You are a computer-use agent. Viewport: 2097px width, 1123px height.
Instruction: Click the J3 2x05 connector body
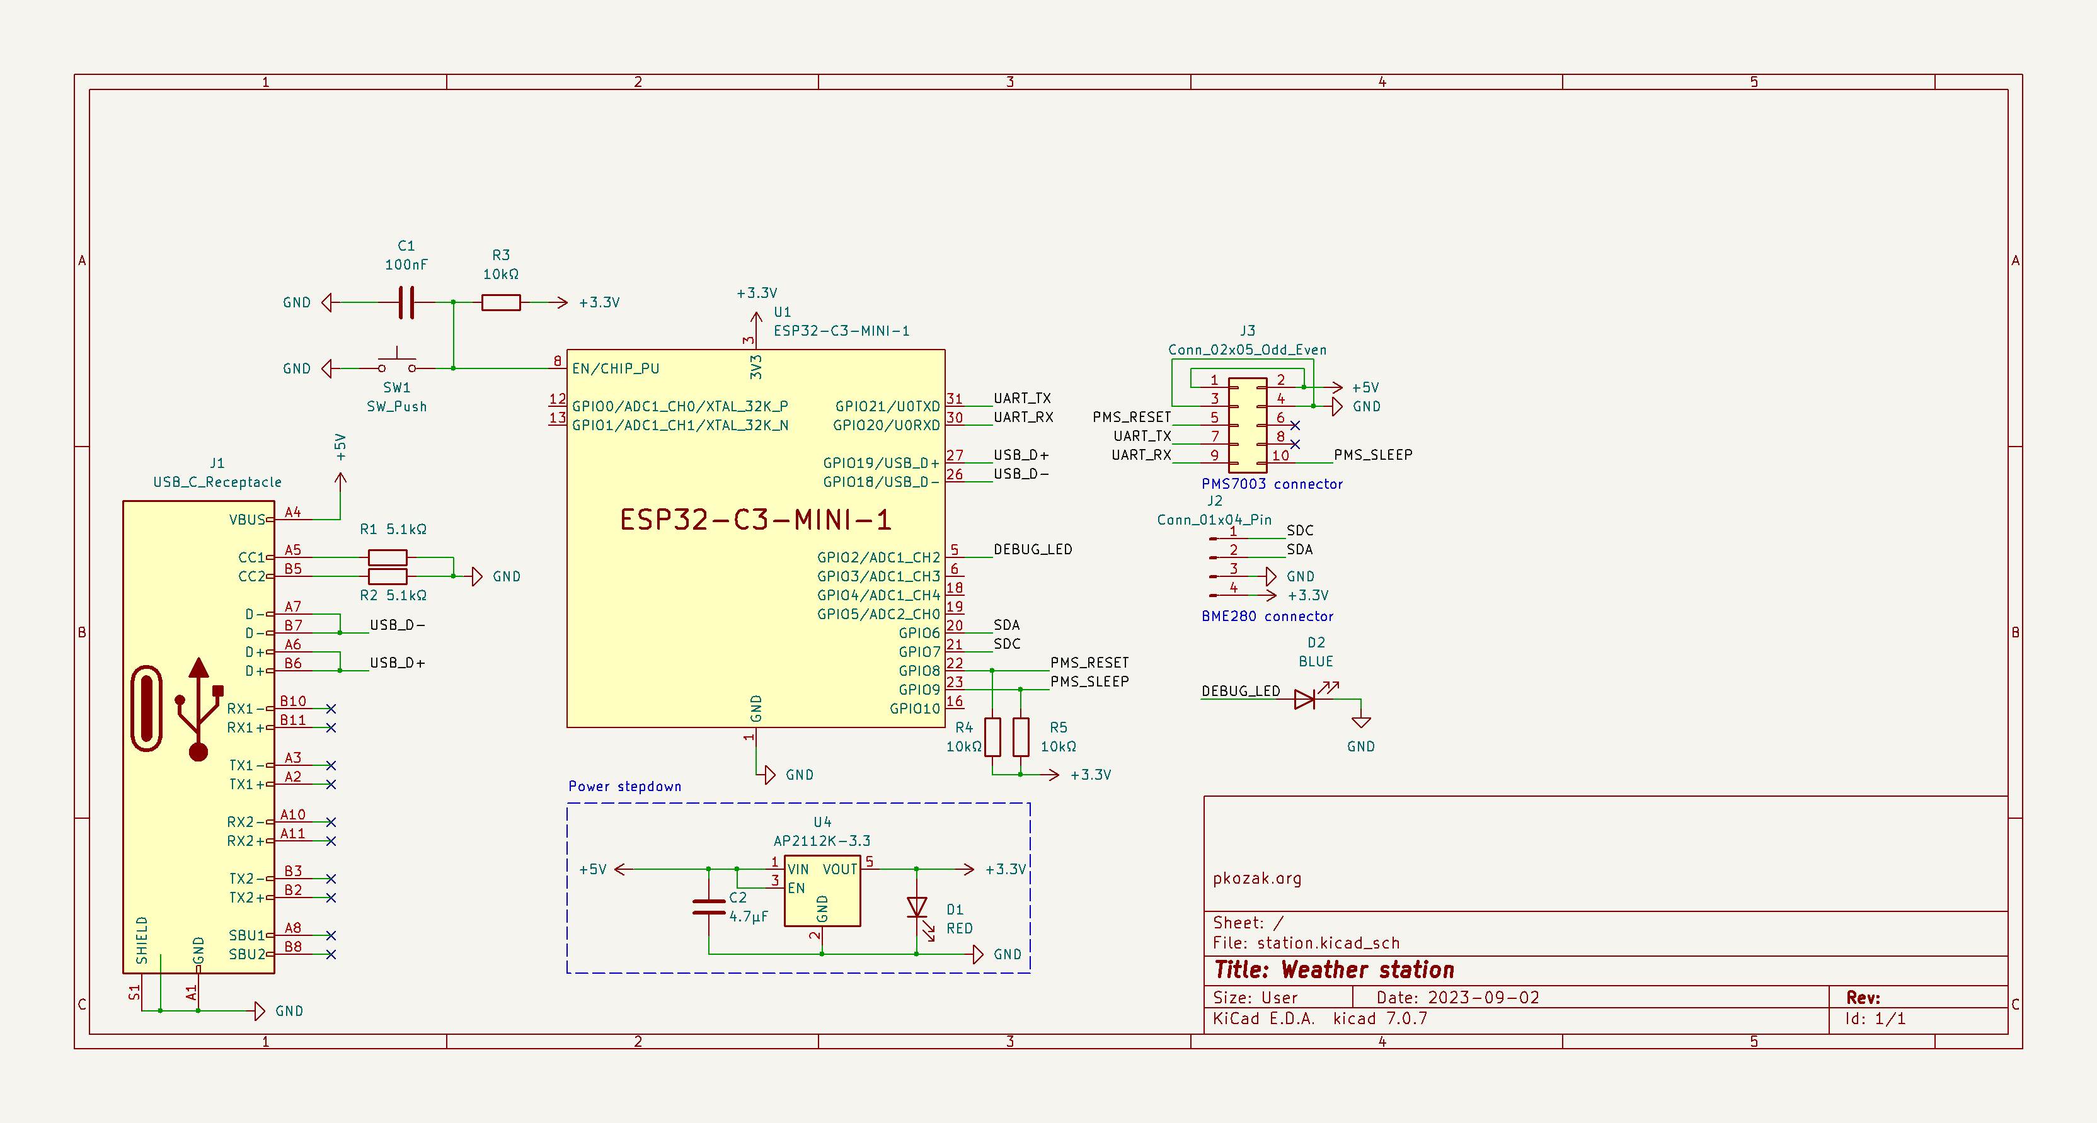1247,425
